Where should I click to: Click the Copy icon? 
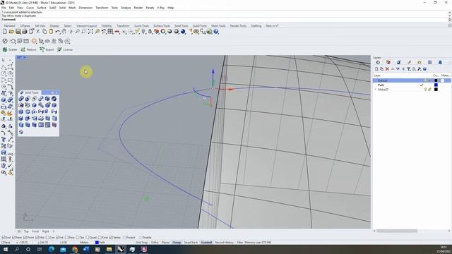point(44,32)
